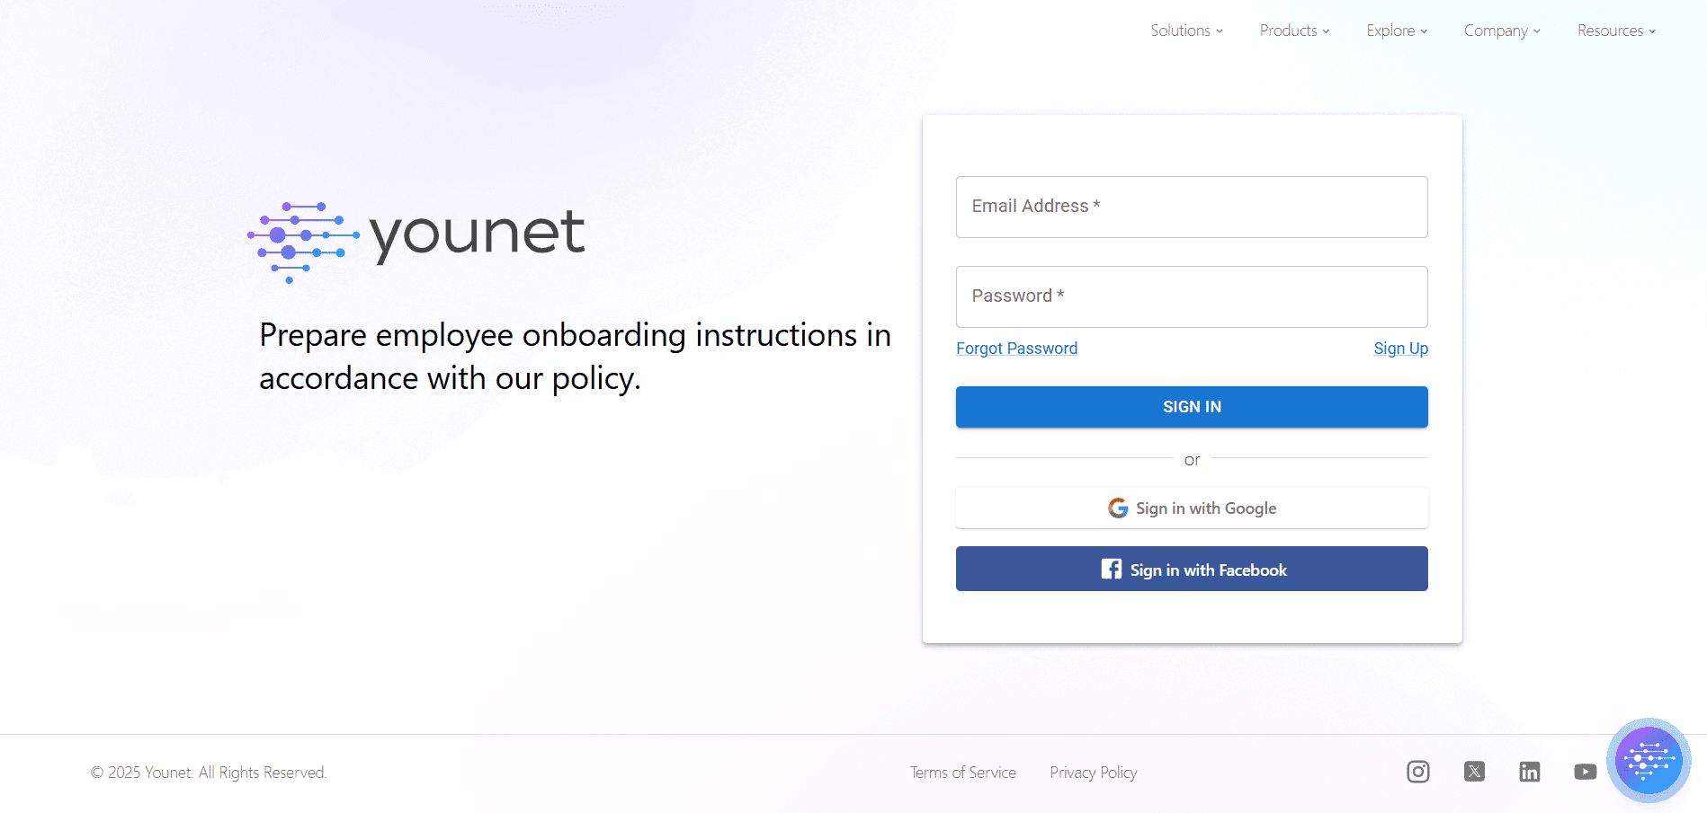The image size is (1707, 813).
Task: Open the Privacy Policy page
Action: (1093, 772)
